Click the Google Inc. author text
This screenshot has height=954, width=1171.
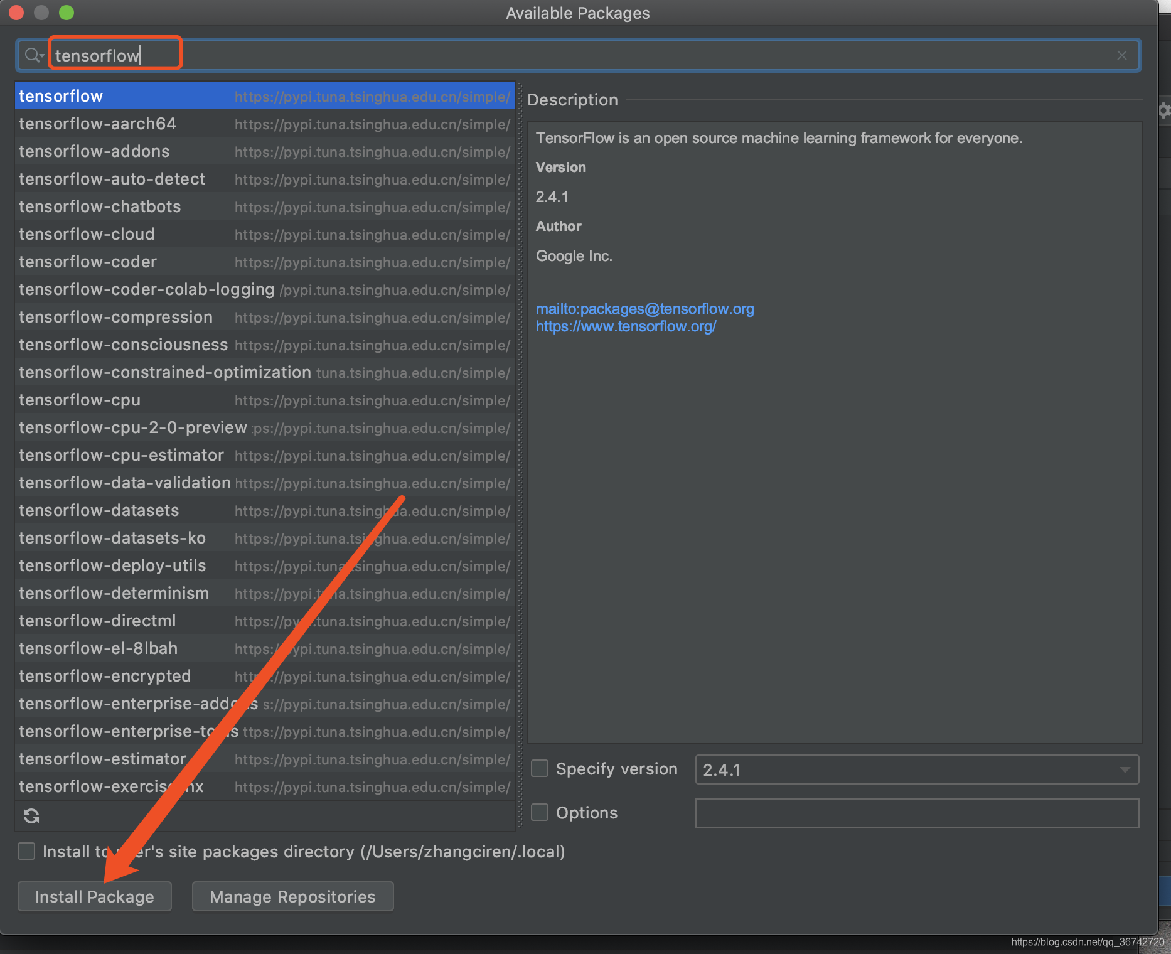pos(574,256)
